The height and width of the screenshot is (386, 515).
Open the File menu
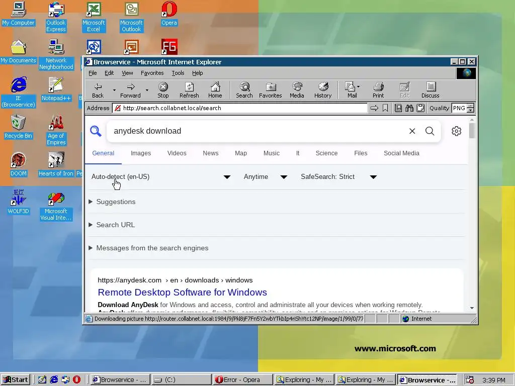[93, 73]
